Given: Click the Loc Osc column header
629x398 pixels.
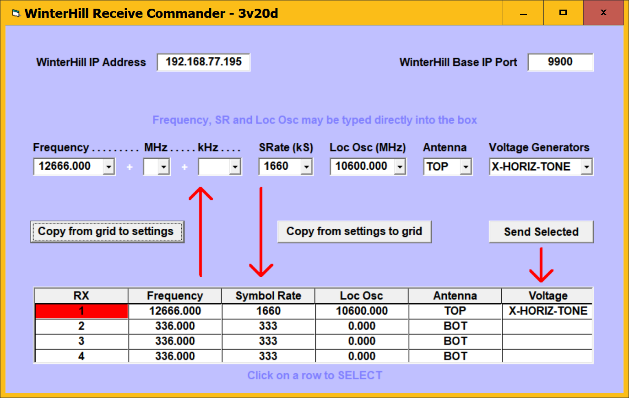Looking at the screenshot, I should pyautogui.click(x=362, y=296).
